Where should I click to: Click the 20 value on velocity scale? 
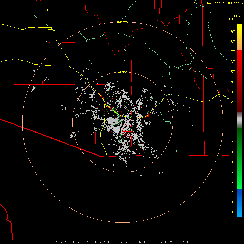233,102
